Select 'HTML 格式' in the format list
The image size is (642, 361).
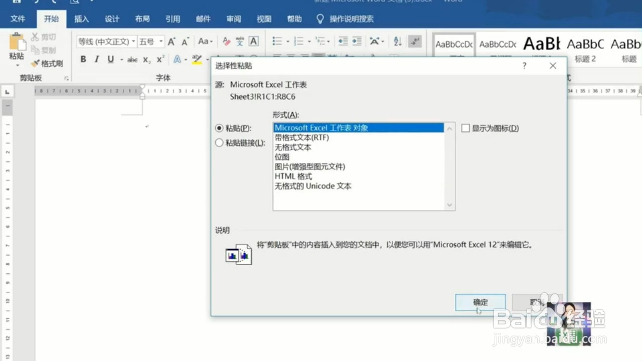pyautogui.click(x=359, y=176)
